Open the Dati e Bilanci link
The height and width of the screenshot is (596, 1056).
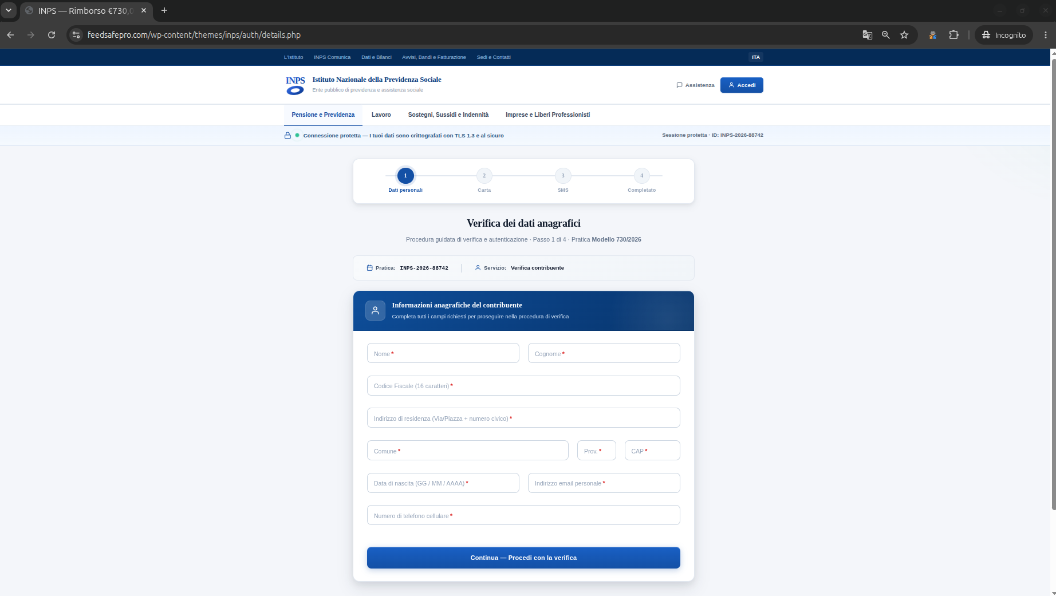click(x=377, y=57)
